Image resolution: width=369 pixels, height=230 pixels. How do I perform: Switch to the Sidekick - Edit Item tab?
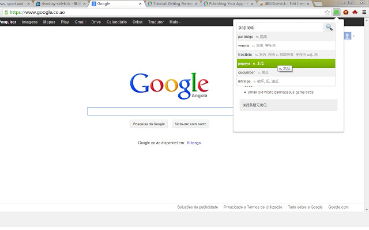[x=284, y=4]
